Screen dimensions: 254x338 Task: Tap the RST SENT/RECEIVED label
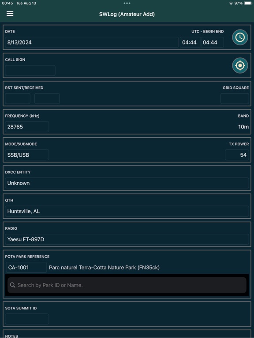[x=24, y=88]
